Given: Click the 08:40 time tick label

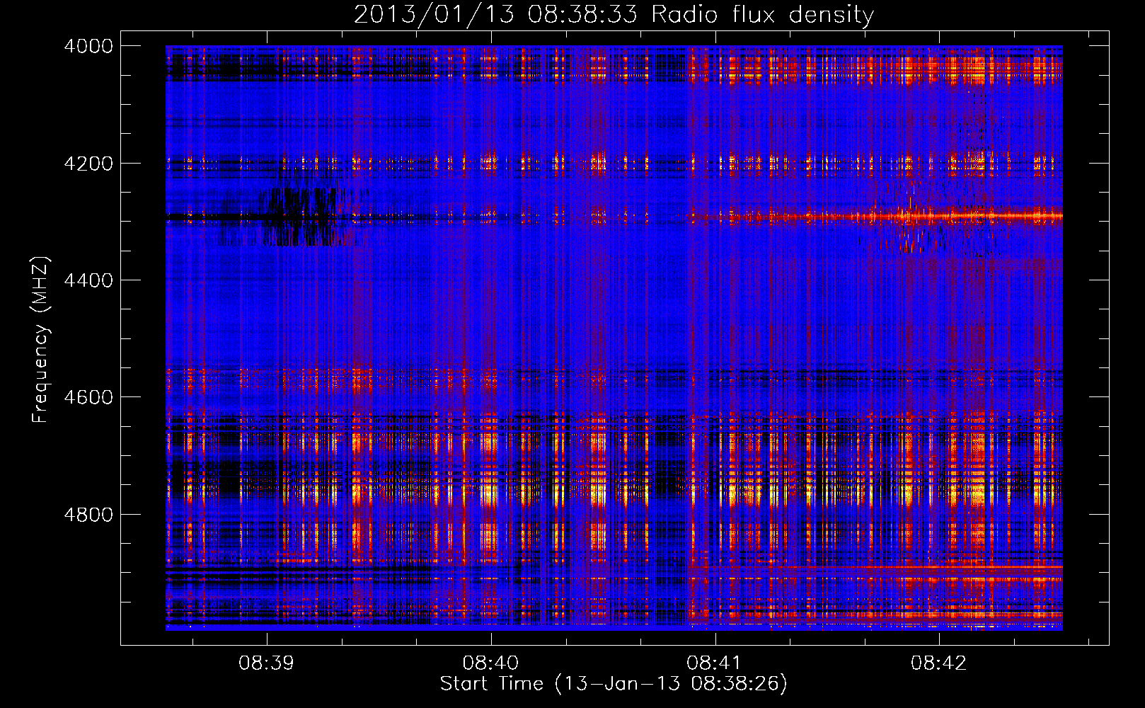Looking at the screenshot, I should 490,663.
